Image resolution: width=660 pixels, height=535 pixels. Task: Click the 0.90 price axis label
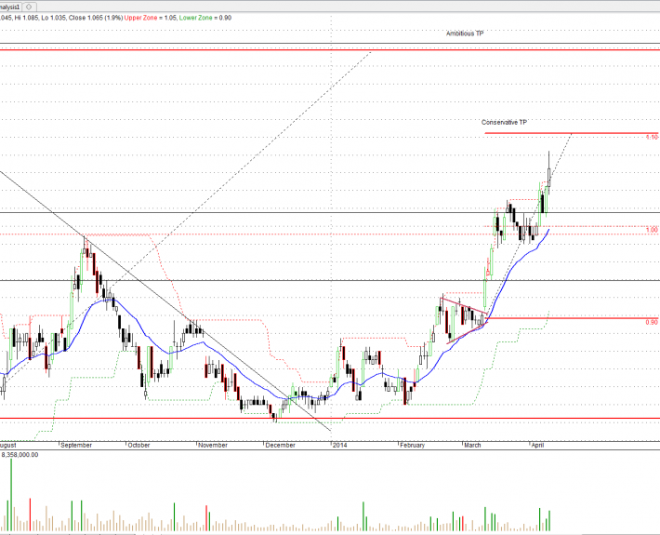(x=652, y=321)
